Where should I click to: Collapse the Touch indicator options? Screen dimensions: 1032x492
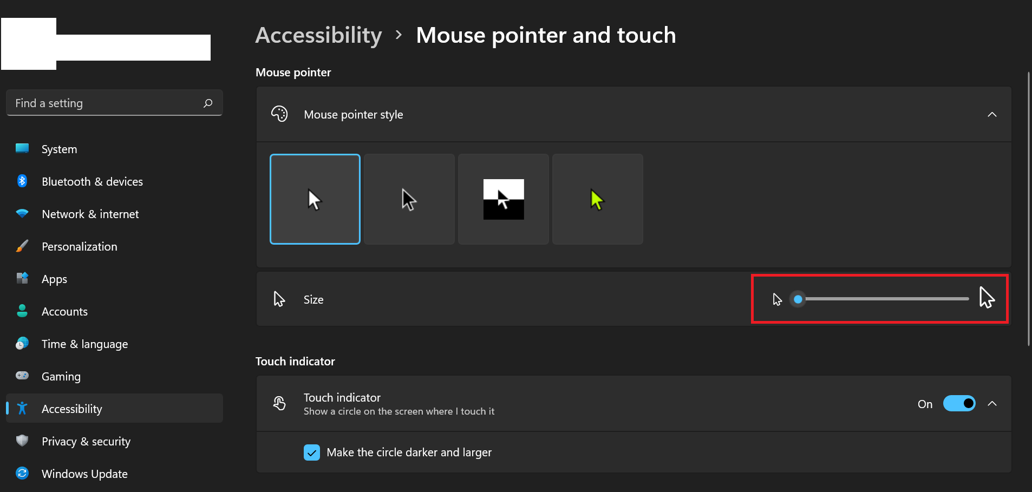992,404
